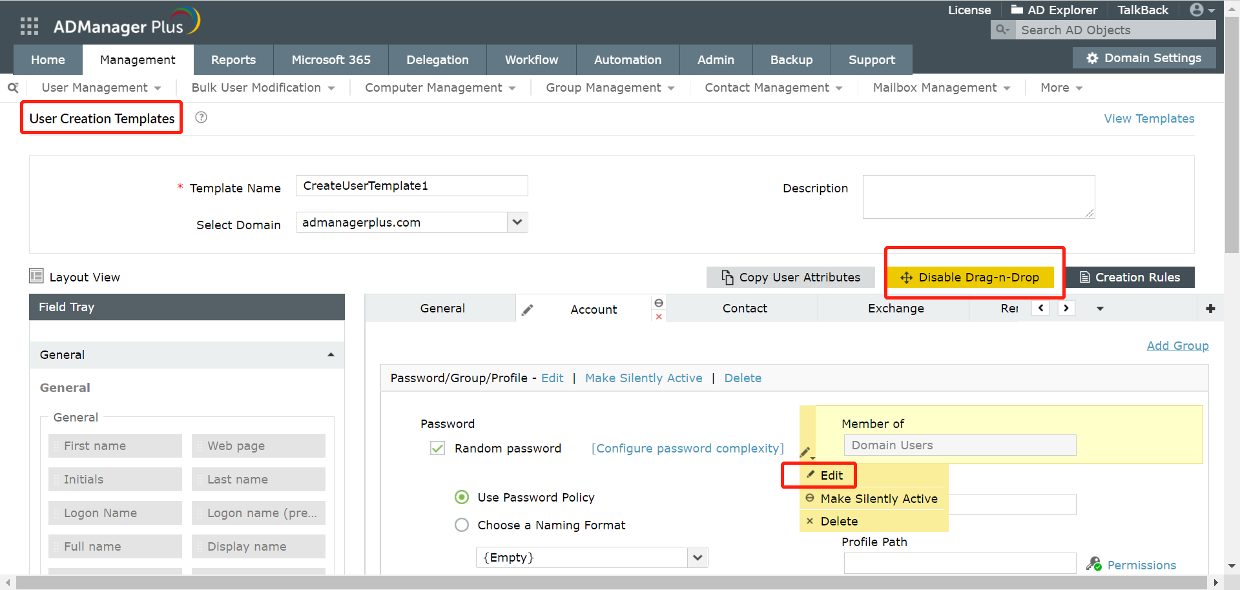Switch to the Reports tab

coord(233,59)
